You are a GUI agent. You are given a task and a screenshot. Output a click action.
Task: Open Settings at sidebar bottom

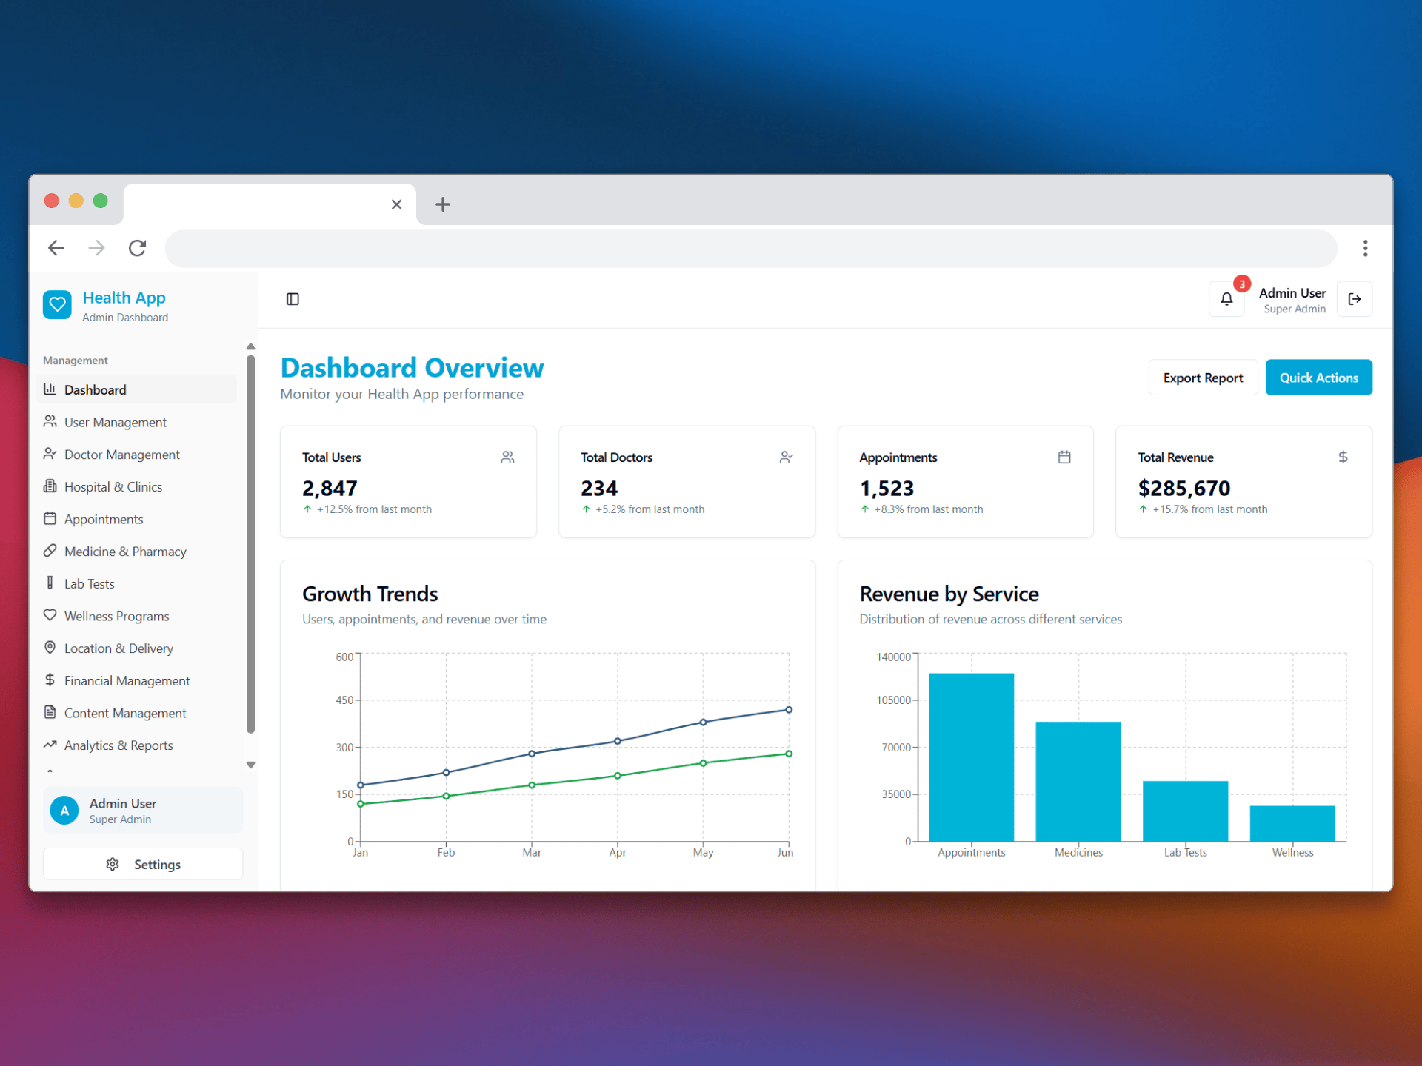click(143, 864)
